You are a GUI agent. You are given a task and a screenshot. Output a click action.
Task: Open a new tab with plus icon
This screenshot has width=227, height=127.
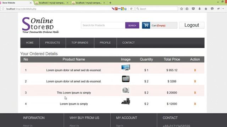tap(110, 3)
